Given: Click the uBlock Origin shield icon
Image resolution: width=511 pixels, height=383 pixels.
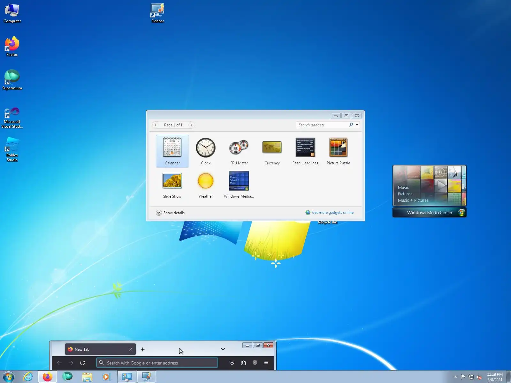Looking at the screenshot, I should (255, 363).
